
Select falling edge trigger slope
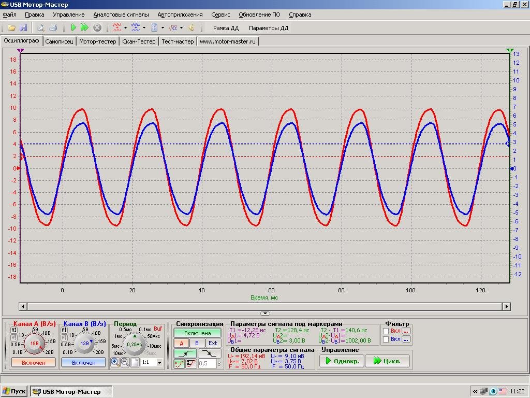210,353
